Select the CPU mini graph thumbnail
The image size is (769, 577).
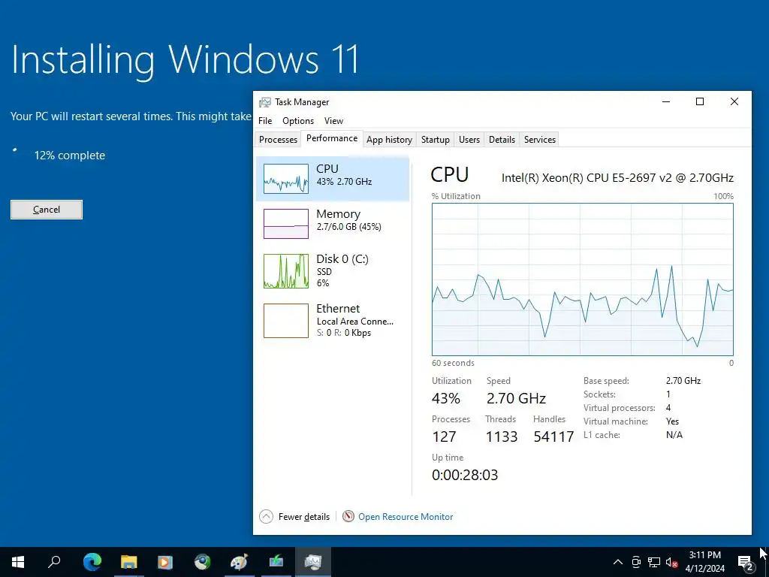286,179
